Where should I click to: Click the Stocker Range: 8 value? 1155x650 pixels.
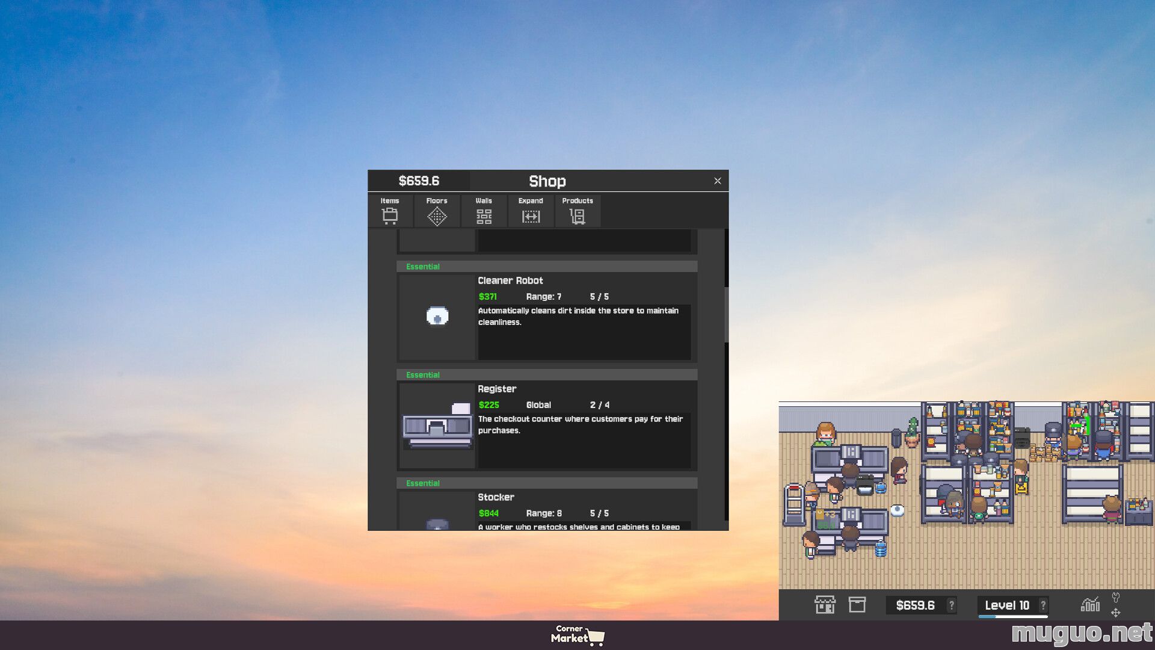(x=544, y=513)
